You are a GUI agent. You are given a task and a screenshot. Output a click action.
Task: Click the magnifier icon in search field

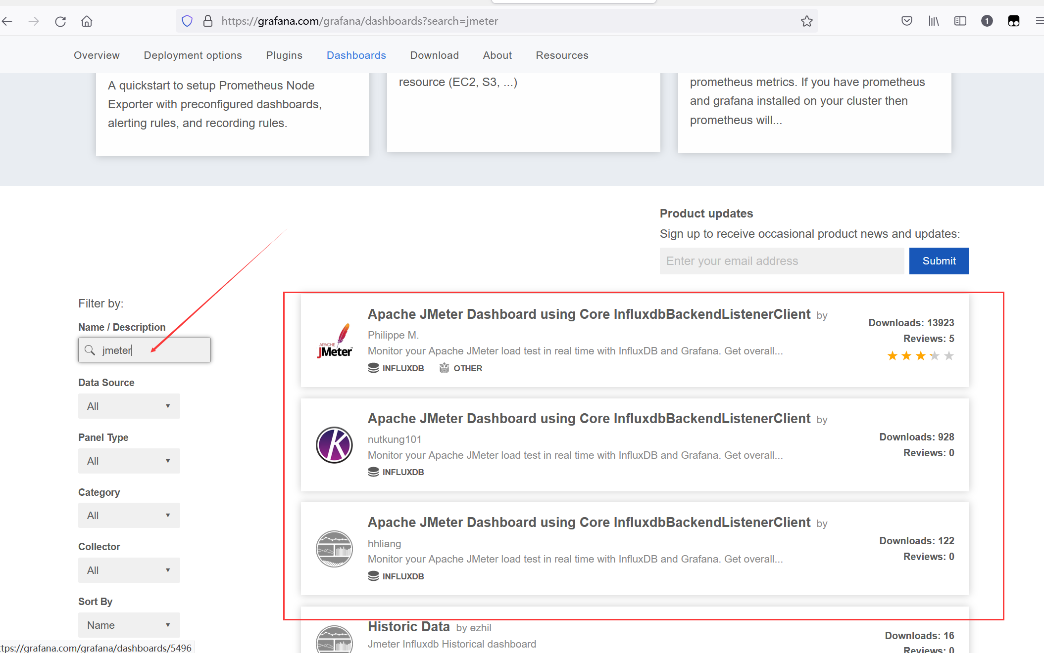coord(90,350)
